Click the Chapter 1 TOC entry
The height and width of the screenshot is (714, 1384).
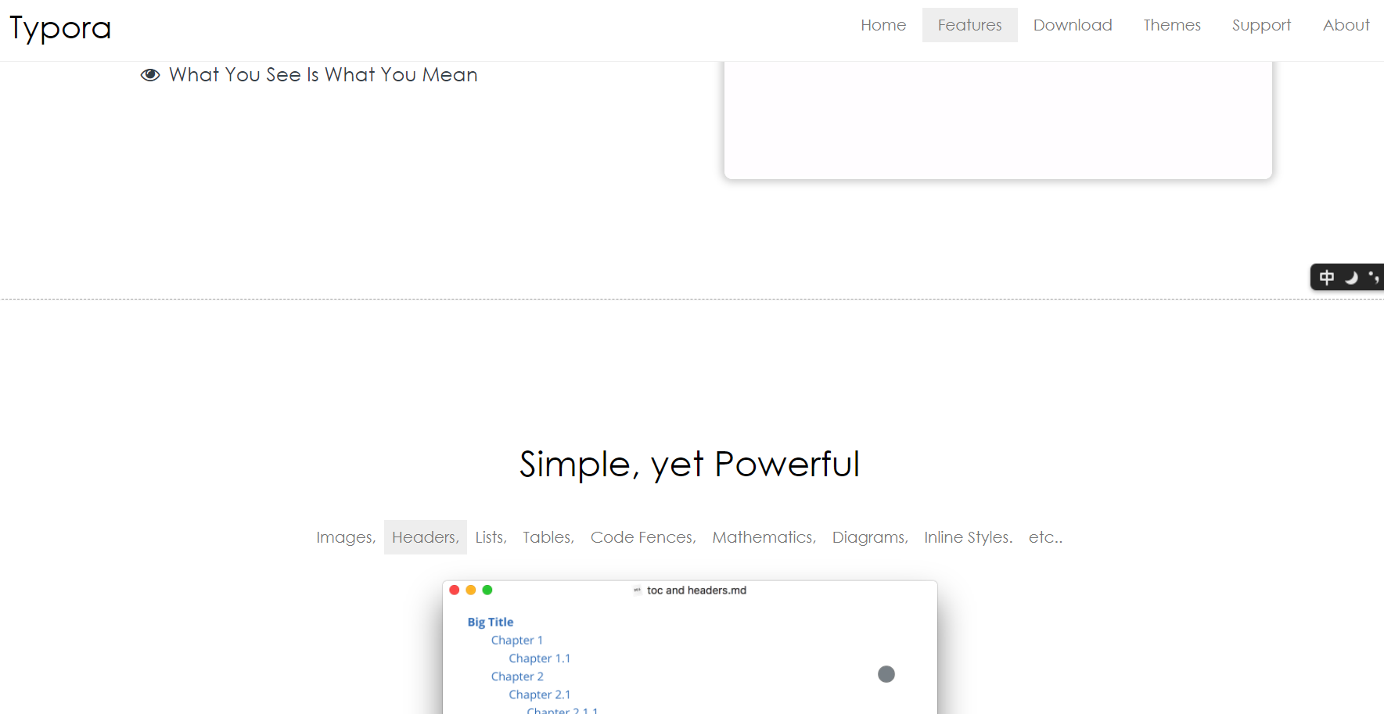517,640
